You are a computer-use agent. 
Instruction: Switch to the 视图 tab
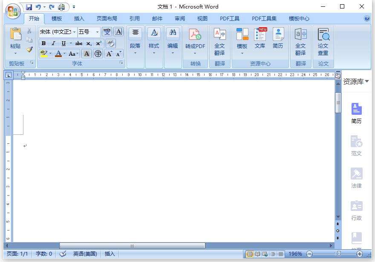202,19
